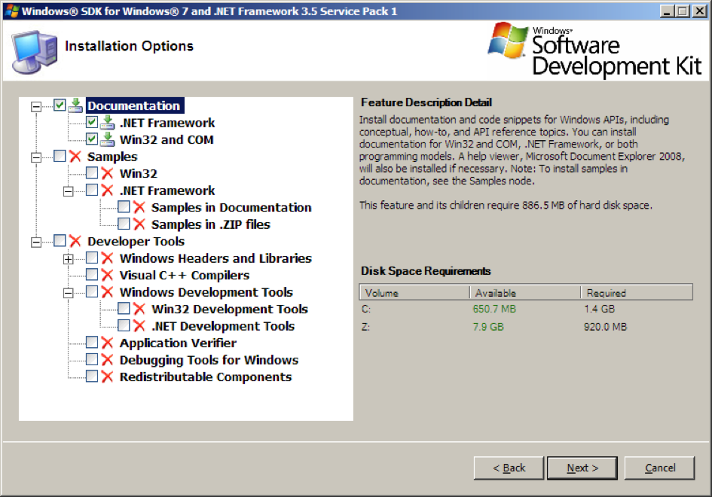Click the Available column header
The width and height of the screenshot is (712, 497).
click(525, 293)
